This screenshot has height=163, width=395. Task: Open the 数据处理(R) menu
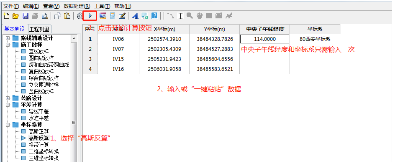pyautogui.click(x=77, y=6)
